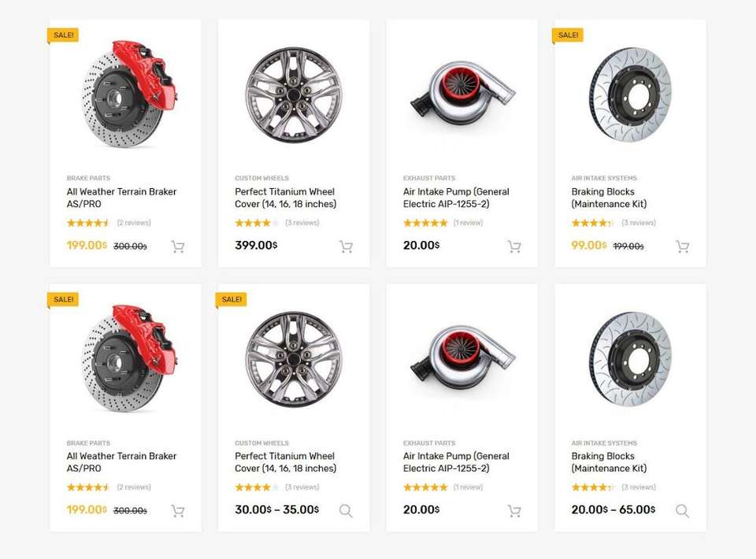Click the SALE! badge on 99.00$ Braking Blocks
Screen dimensions: 756x559
pyautogui.click(x=568, y=35)
